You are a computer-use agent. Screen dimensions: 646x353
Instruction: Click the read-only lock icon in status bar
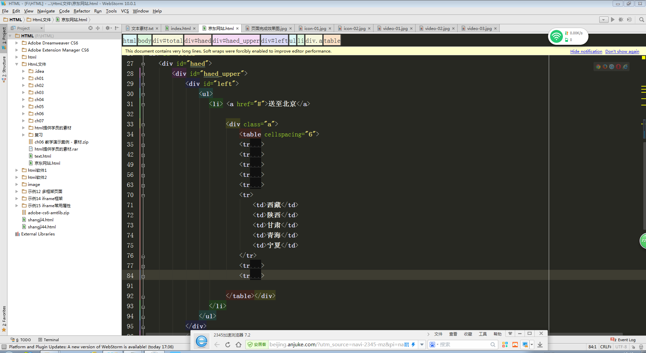[x=633, y=347]
